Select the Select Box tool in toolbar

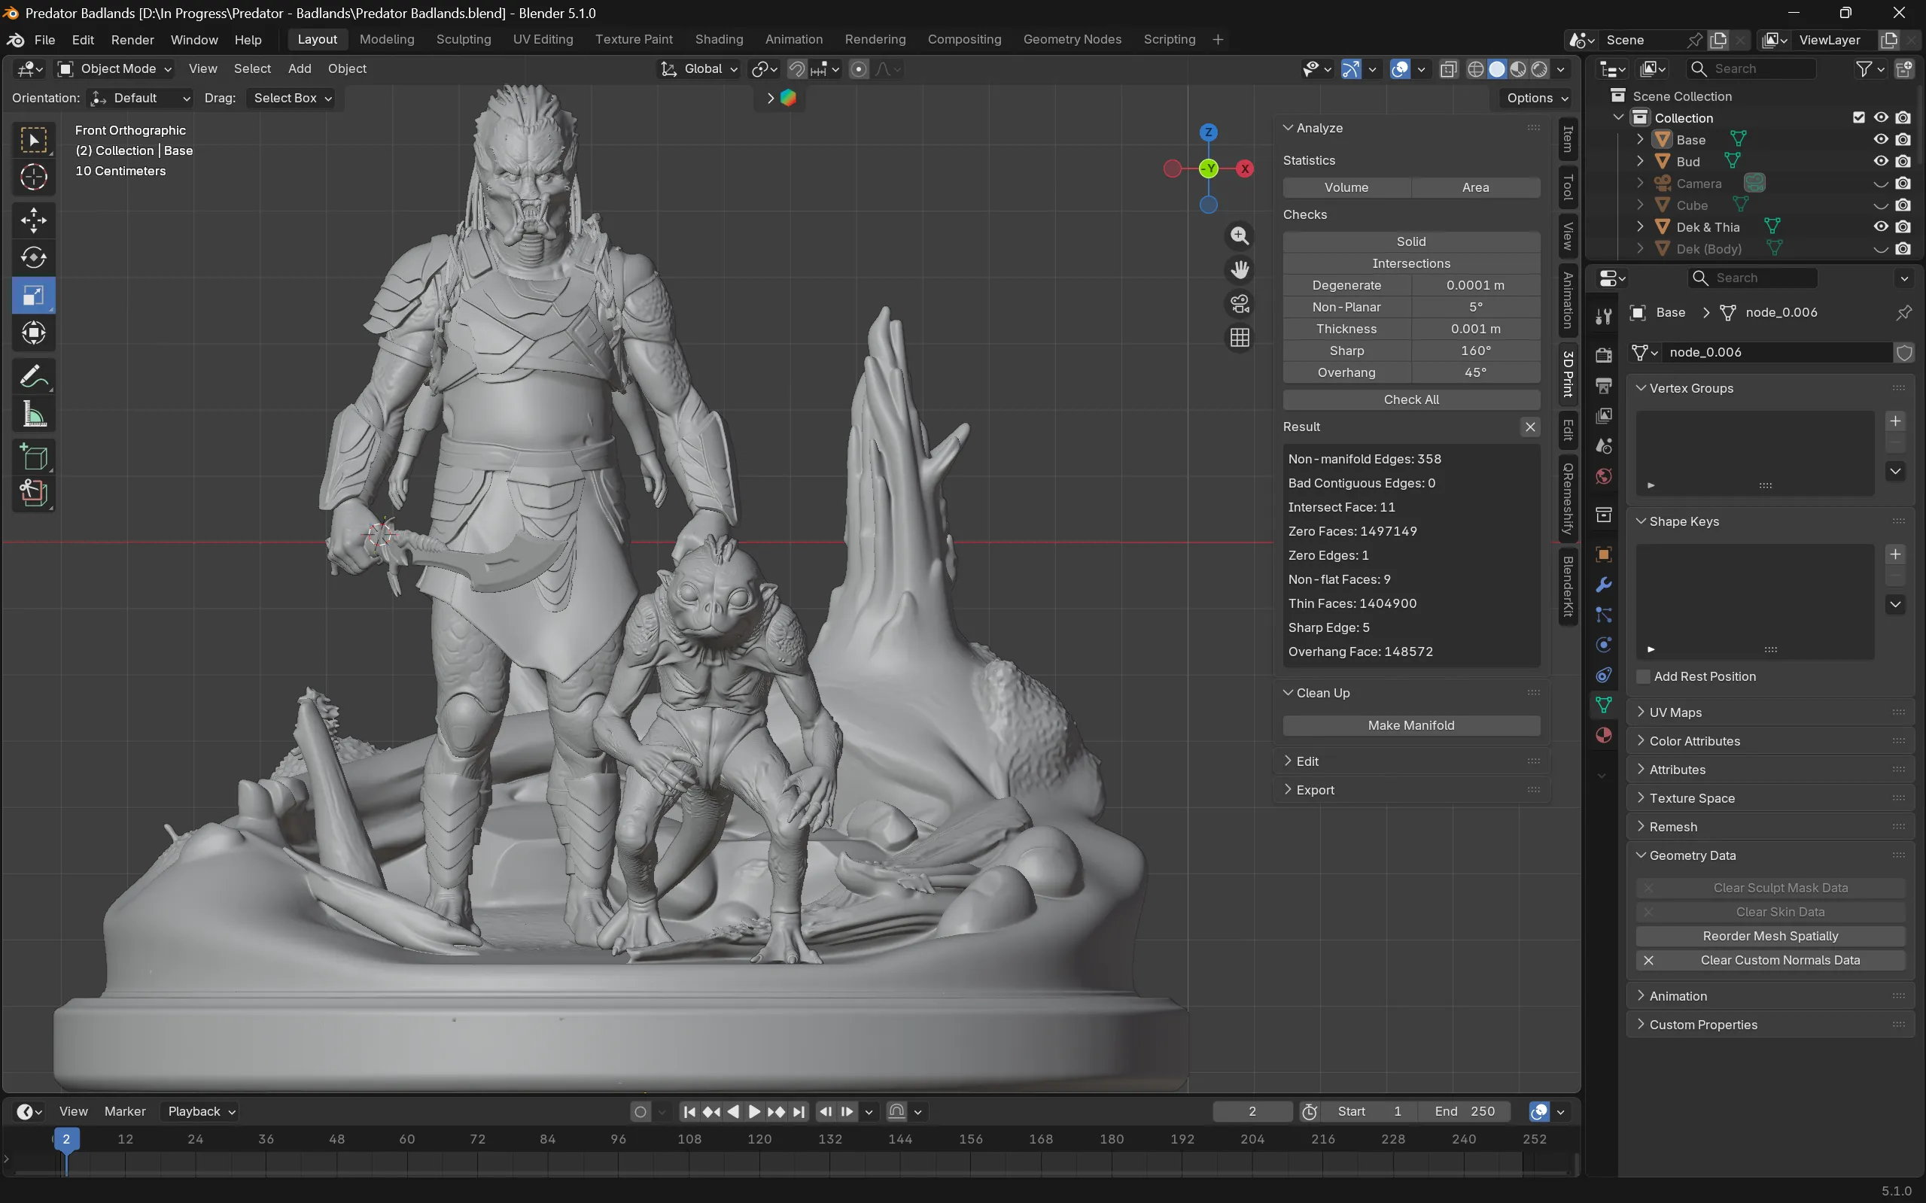click(x=33, y=141)
